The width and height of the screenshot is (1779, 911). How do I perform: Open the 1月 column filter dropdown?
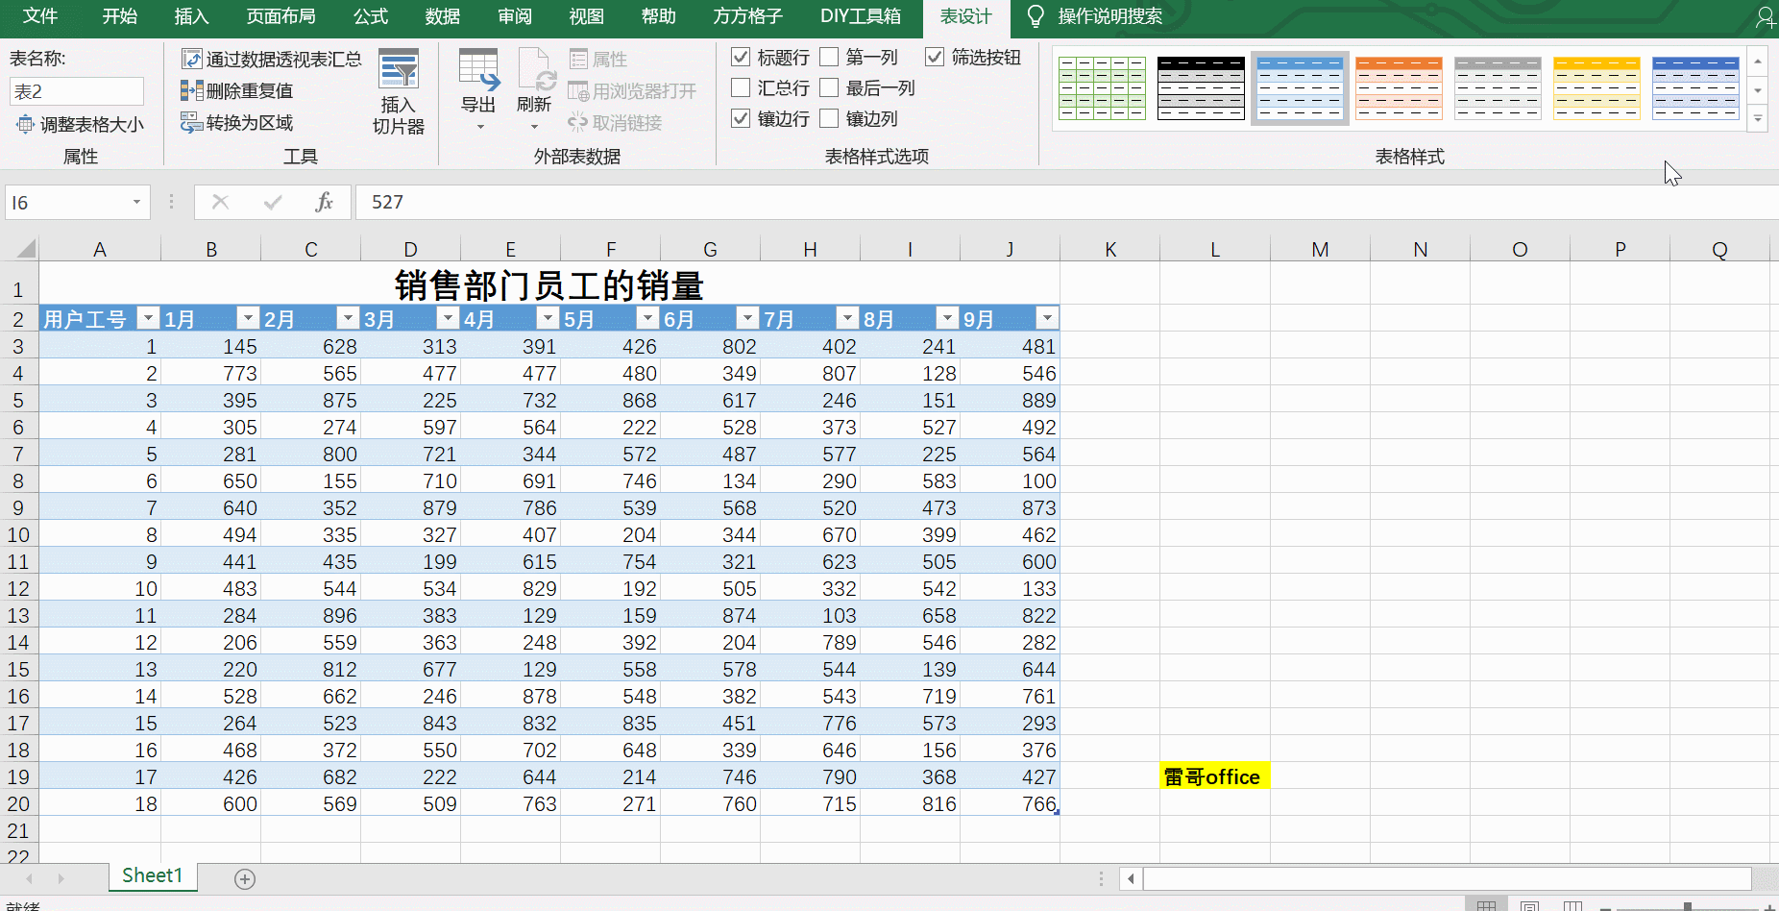(248, 318)
